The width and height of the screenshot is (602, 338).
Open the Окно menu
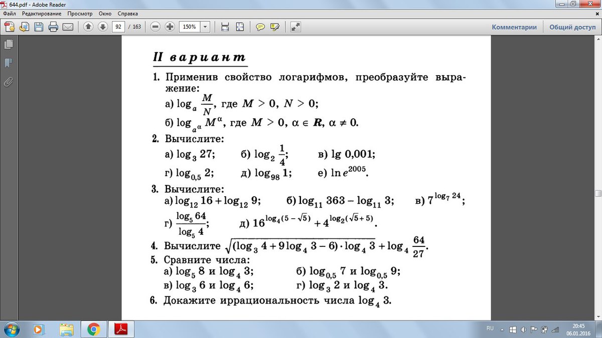click(105, 14)
